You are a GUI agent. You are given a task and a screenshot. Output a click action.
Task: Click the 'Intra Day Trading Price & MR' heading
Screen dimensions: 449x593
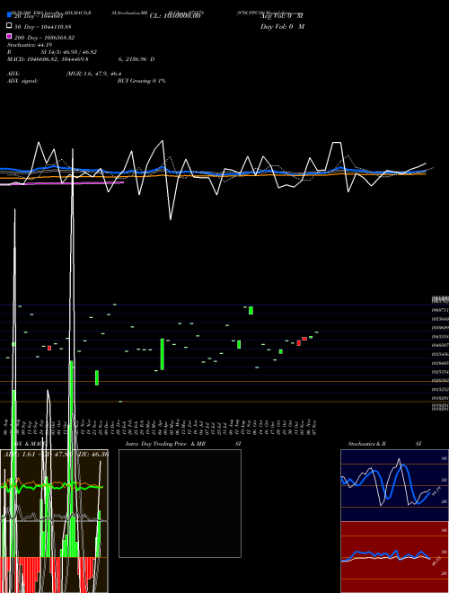point(165,444)
